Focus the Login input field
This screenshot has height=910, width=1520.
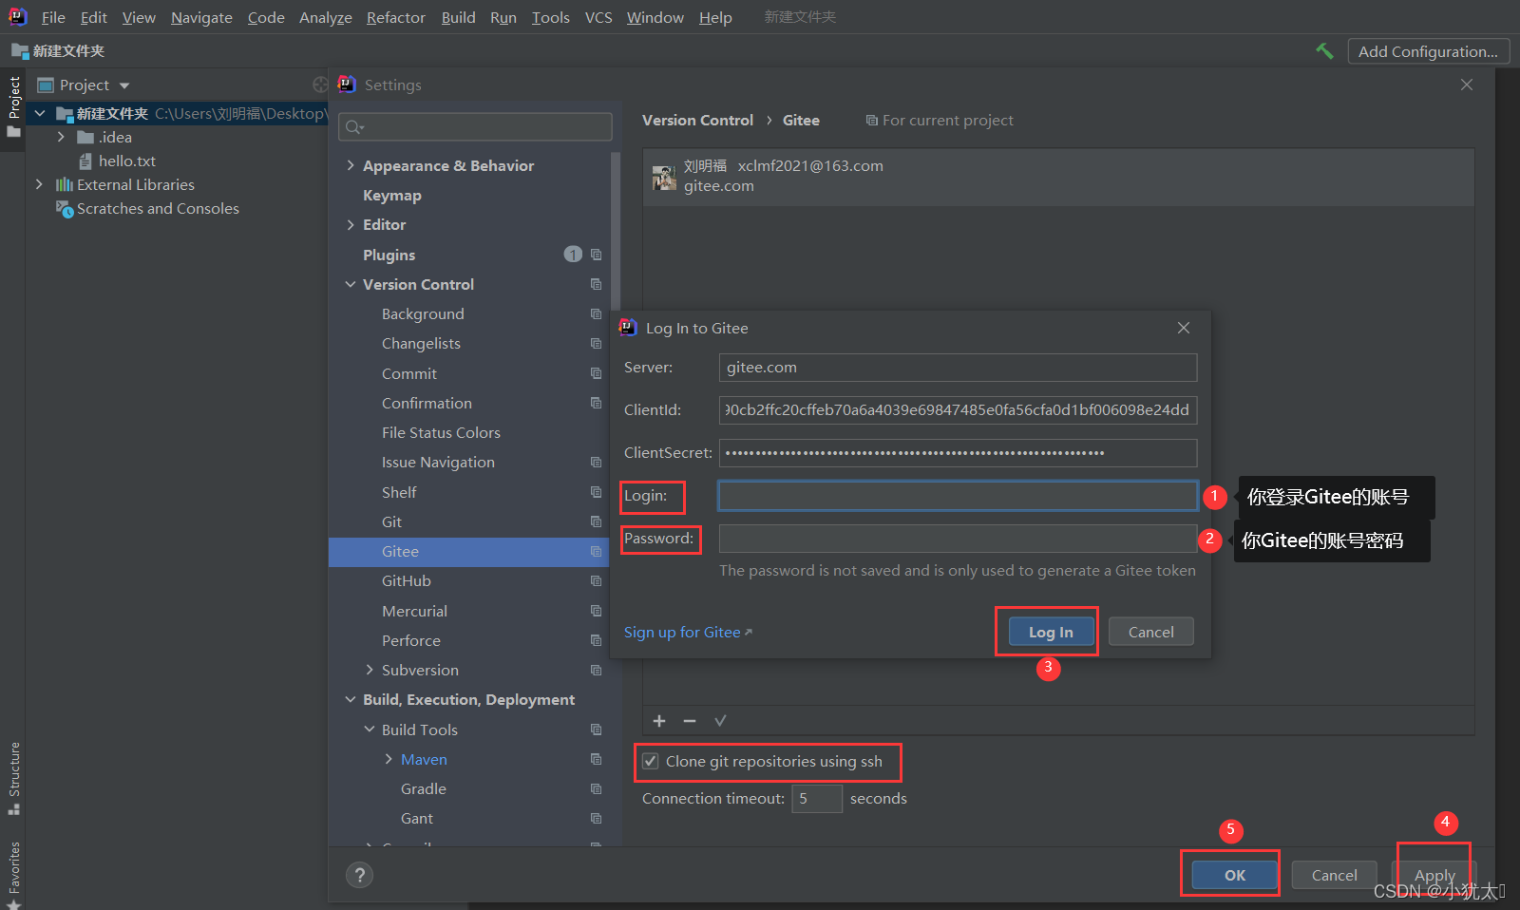click(x=958, y=496)
